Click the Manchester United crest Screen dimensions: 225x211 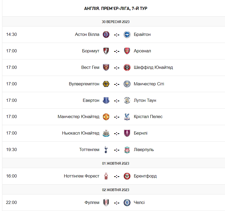(106, 117)
